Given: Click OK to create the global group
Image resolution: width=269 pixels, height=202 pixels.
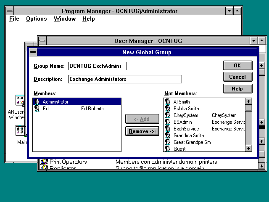Looking at the screenshot, I should [x=237, y=66].
